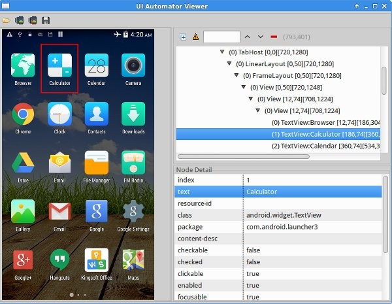This screenshot has width=392, height=304.
Task: Click the save floppy disk icon
Action: [46, 20]
